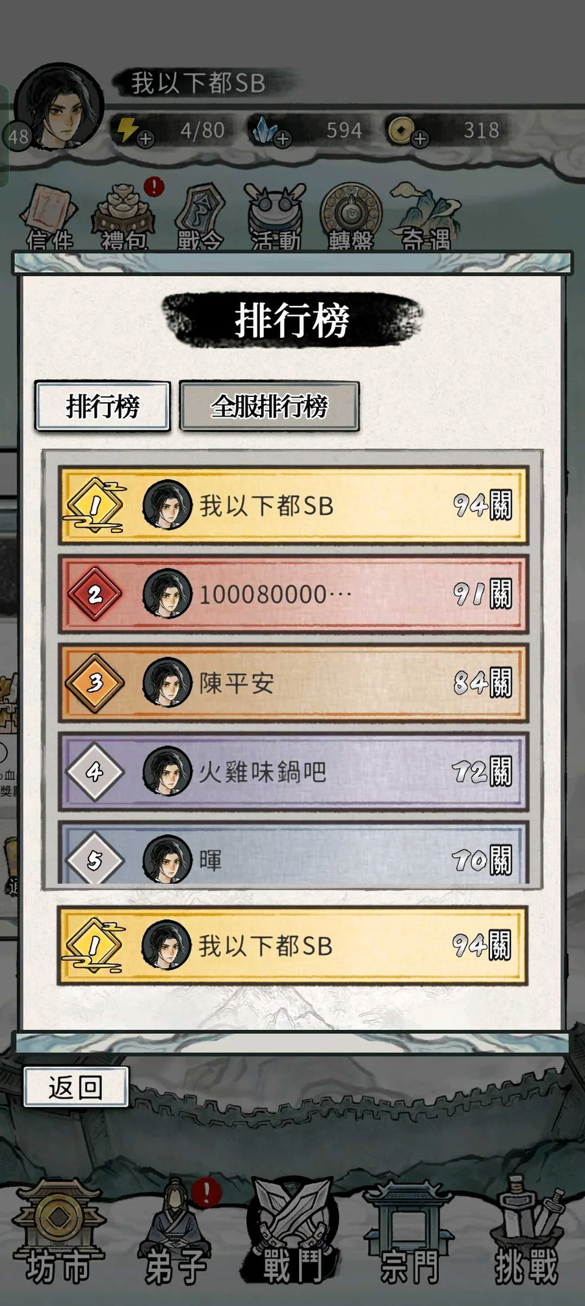Switch to the 全服排行榜 tab
This screenshot has width=585, height=1306.
click(x=269, y=406)
